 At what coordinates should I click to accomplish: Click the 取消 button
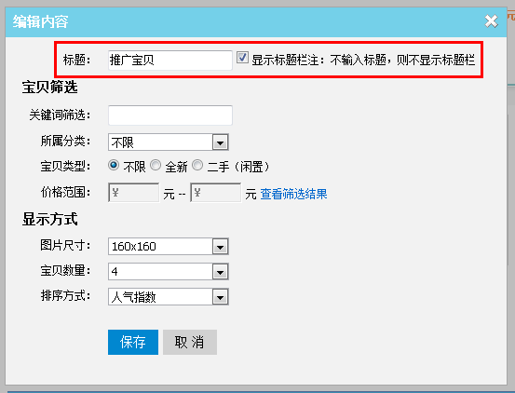point(190,342)
